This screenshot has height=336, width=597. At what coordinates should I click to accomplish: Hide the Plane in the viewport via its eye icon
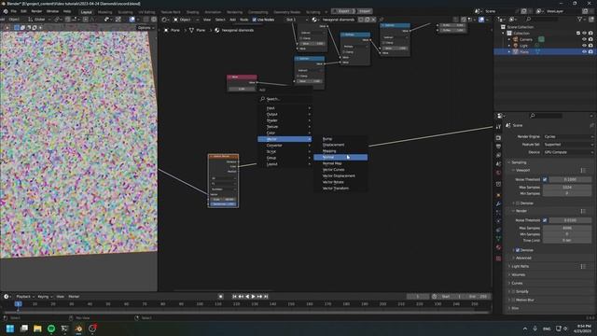click(x=585, y=51)
